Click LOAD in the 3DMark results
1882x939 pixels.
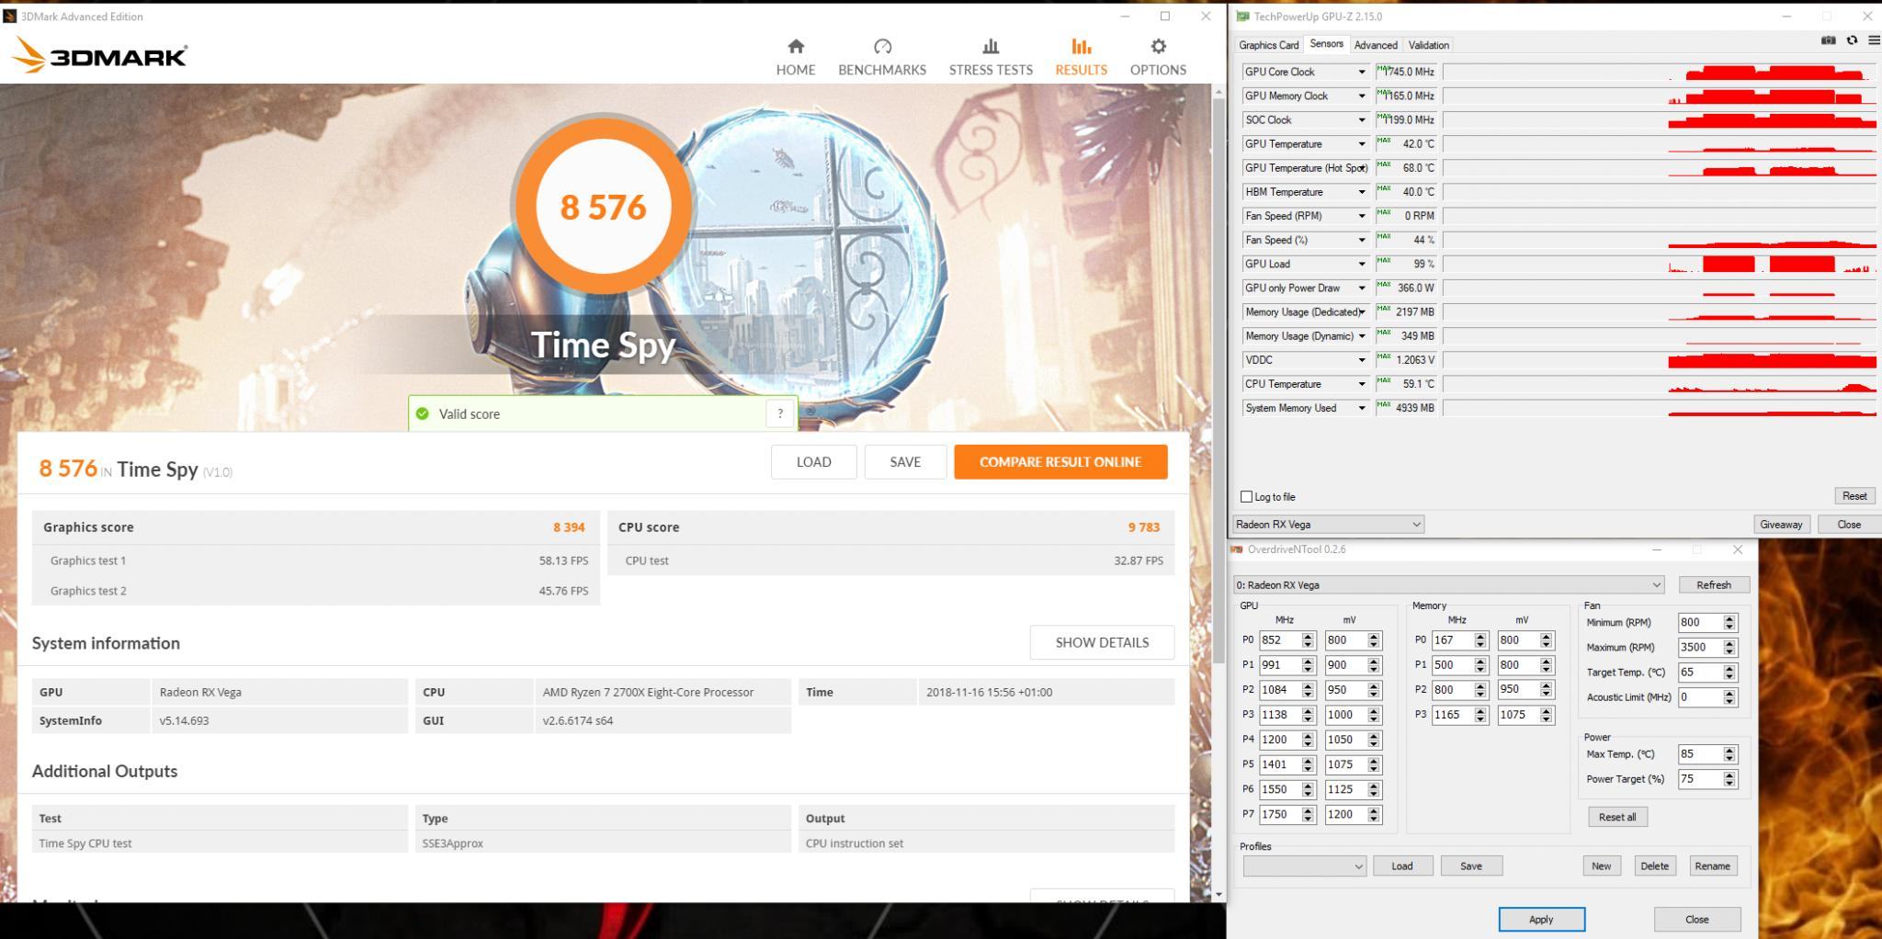[x=814, y=462]
